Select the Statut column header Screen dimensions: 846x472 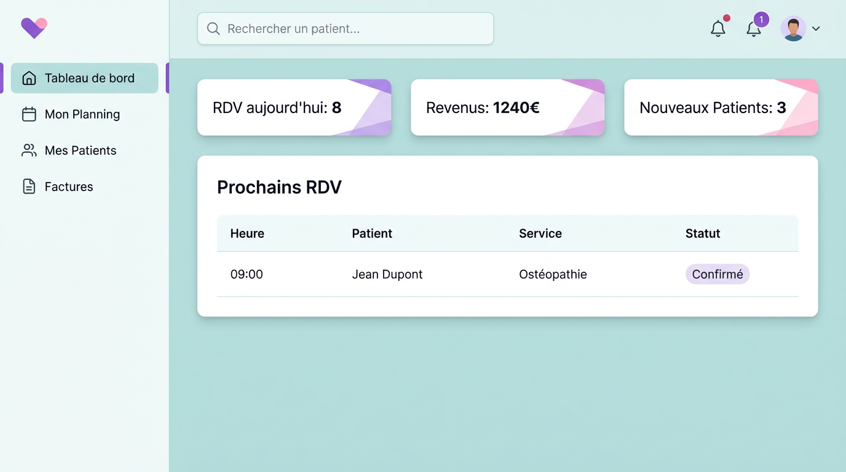pos(703,234)
